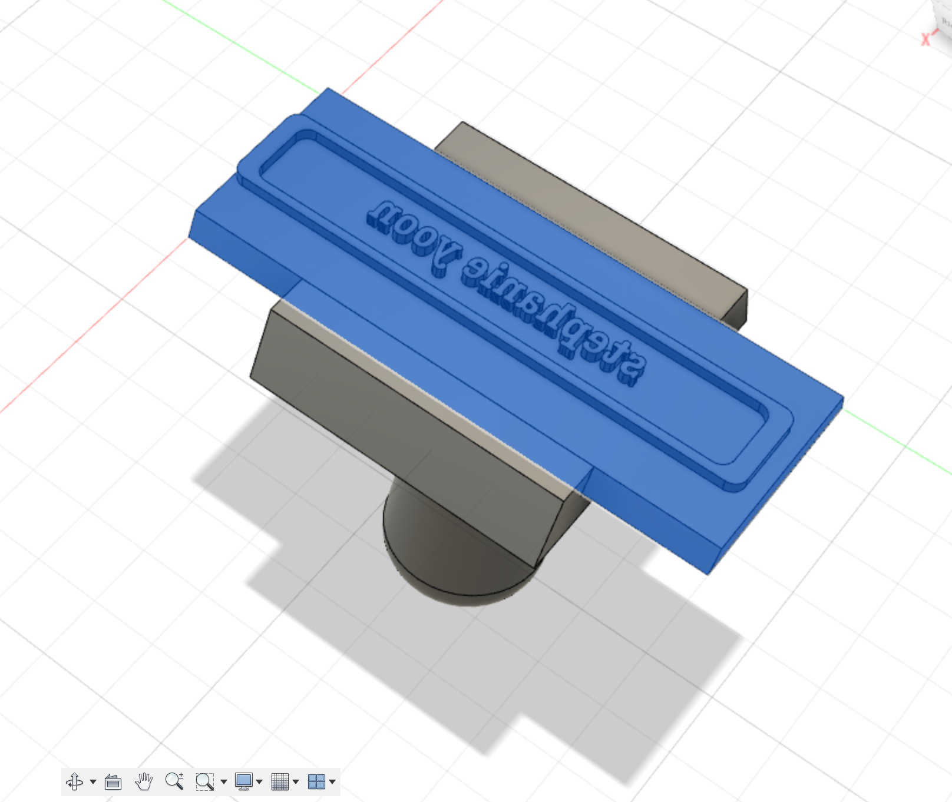The image size is (952, 802).
Task: Expand the Viewports dropdown arrow
Action: tap(332, 782)
